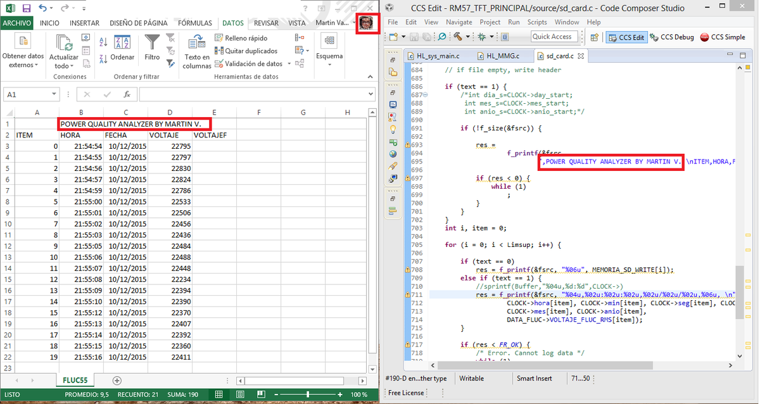Viewport: 760px width, 404px height.
Task: Switch to DISEÑO DE PÁGINA tab
Action: [139, 23]
